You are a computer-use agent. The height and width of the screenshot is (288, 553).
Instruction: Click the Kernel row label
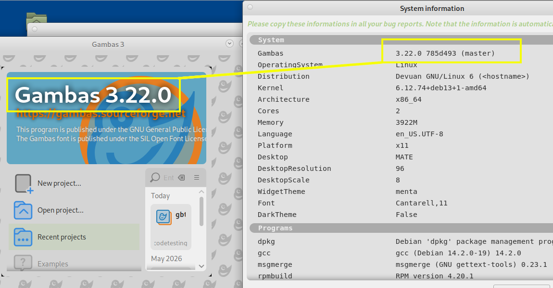[271, 88]
